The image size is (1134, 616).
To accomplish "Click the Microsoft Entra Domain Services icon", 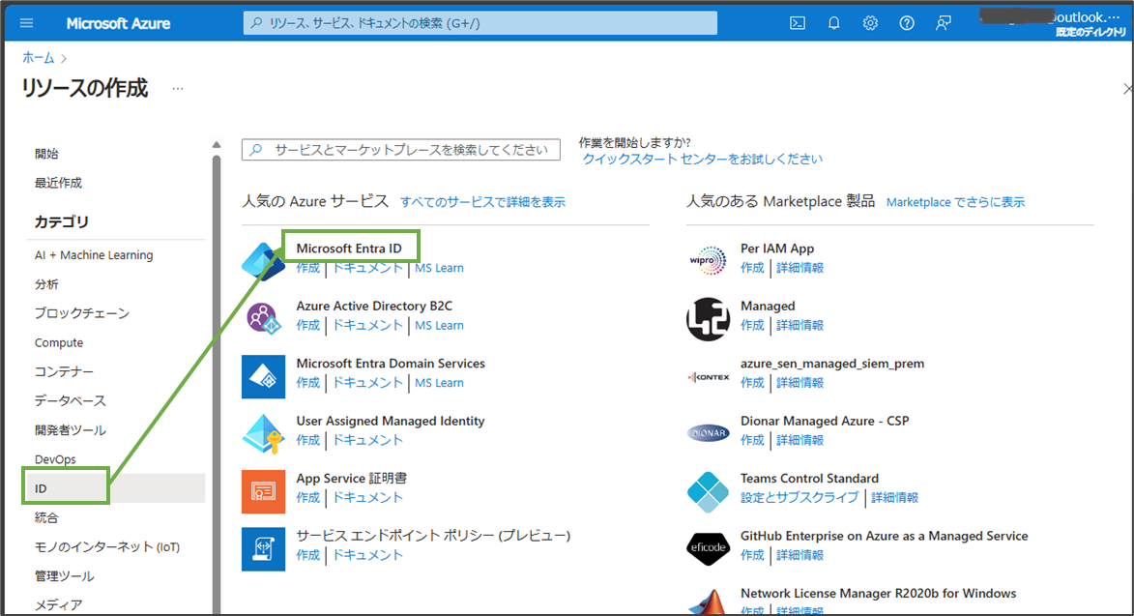I will pyautogui.click(x=263, y=377).
